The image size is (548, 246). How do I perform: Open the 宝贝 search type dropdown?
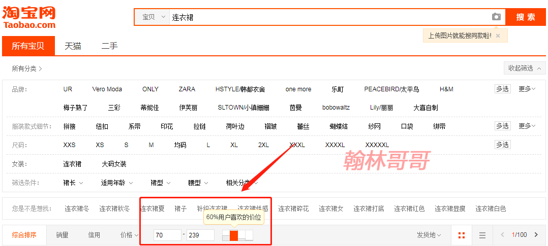click(154, 17)
